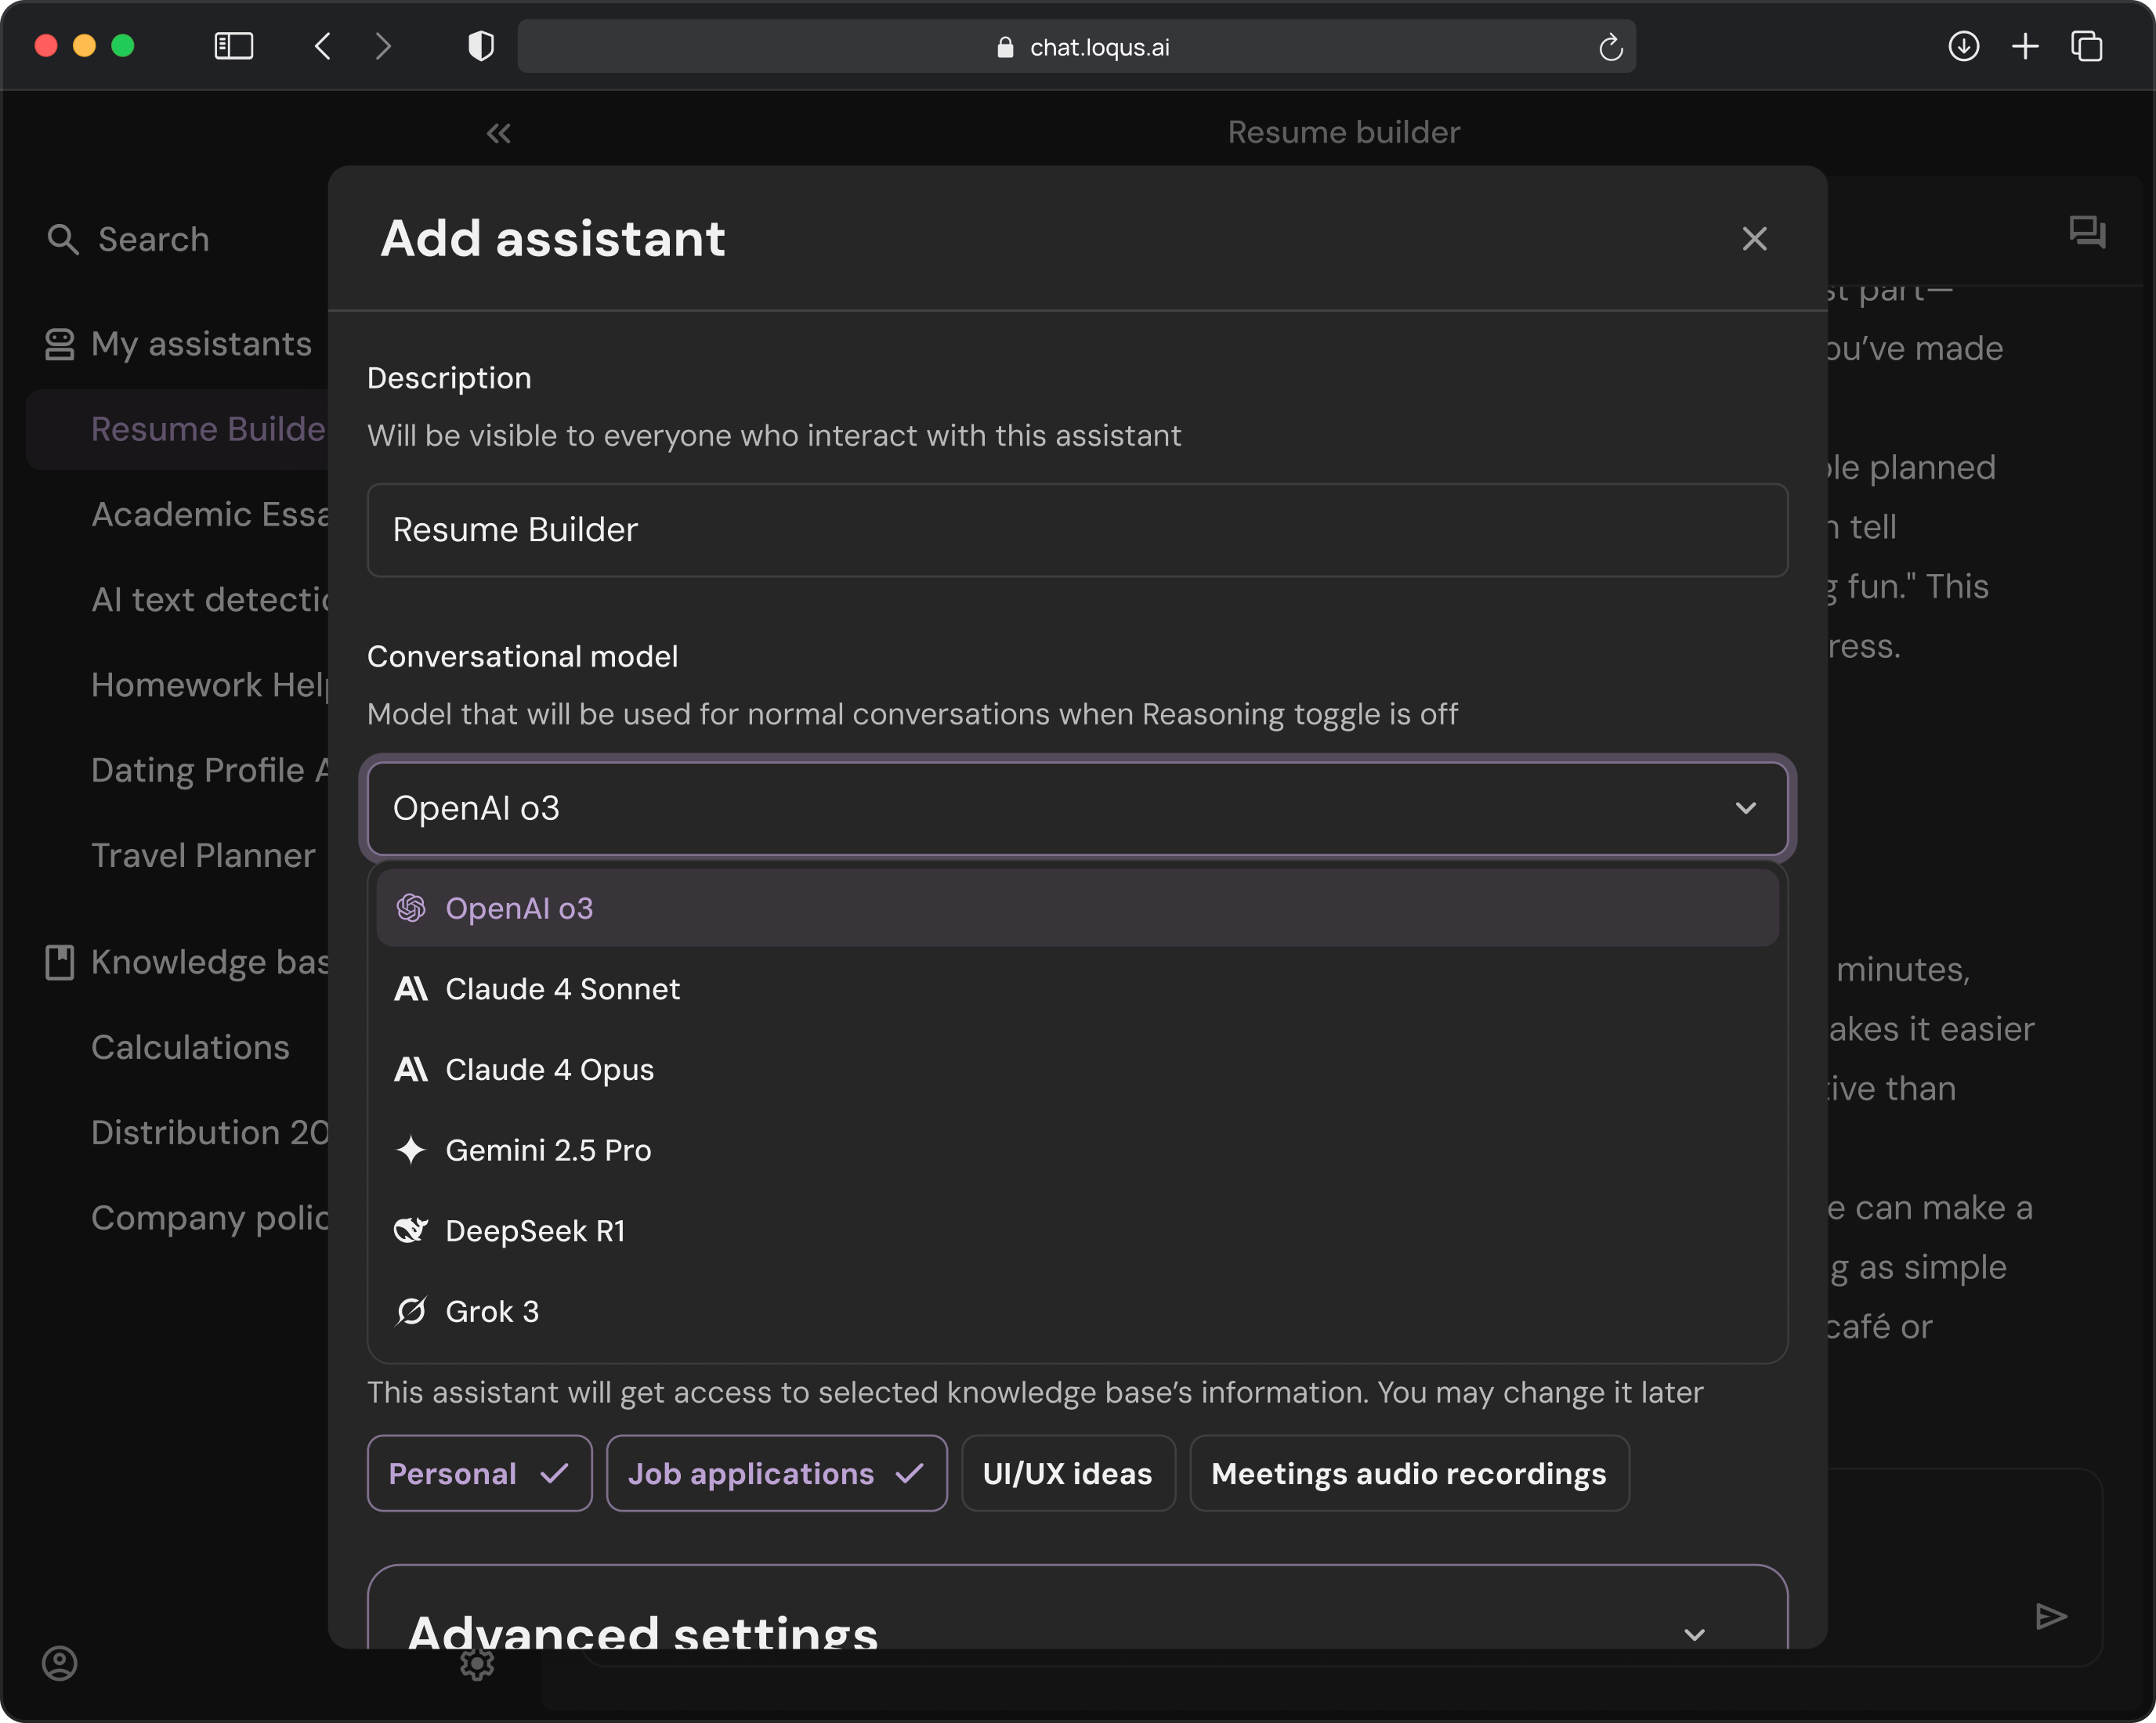The height and width of the screenshot is (1723, 2156).
Task: Edit the Description field with Resume Builder
Action: [1077, 529]
